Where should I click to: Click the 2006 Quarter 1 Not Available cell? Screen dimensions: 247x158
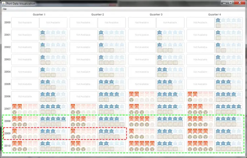click(25, 96)
